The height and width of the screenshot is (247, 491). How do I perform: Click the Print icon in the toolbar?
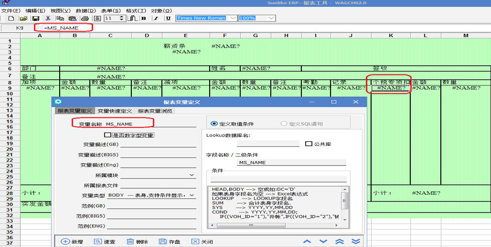85,18
